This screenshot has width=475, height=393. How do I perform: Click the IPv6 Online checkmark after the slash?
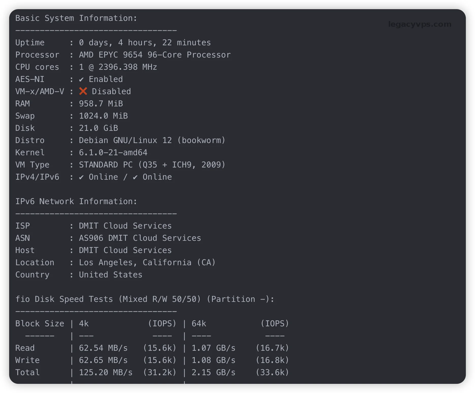click(x=135, y=177)
